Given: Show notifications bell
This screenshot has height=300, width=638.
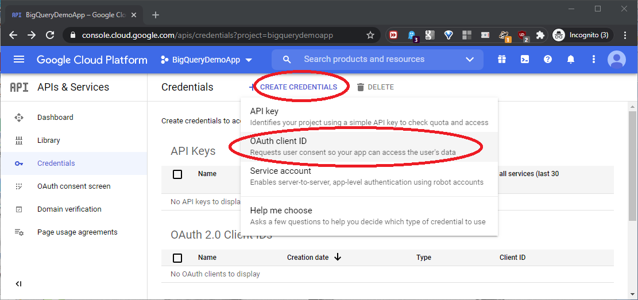Looking at the screenshot, I should coord(571,59).
